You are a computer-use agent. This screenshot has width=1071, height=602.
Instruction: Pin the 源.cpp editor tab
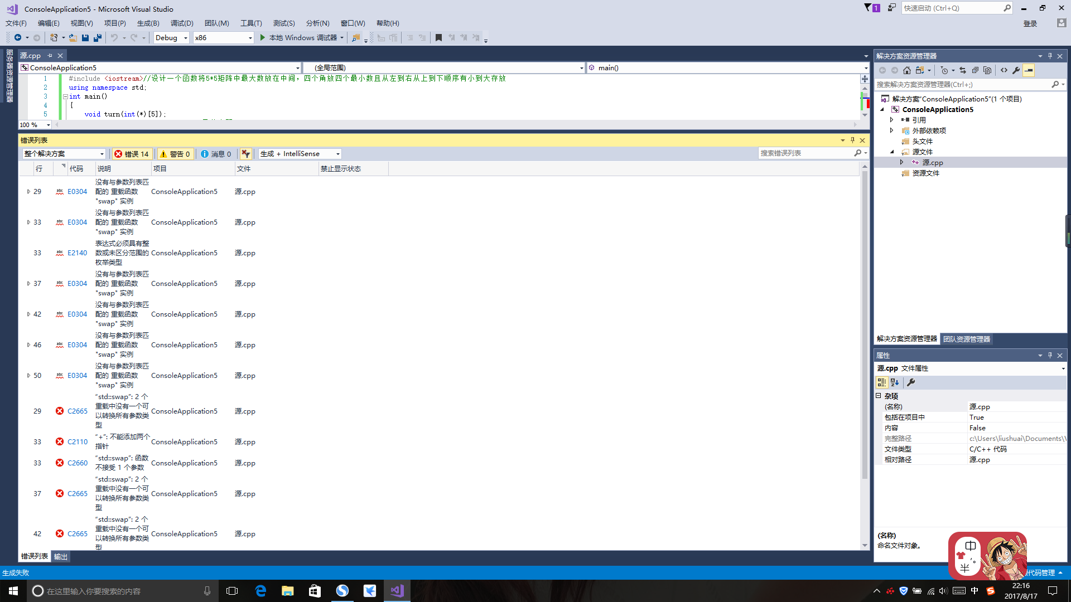50,56
